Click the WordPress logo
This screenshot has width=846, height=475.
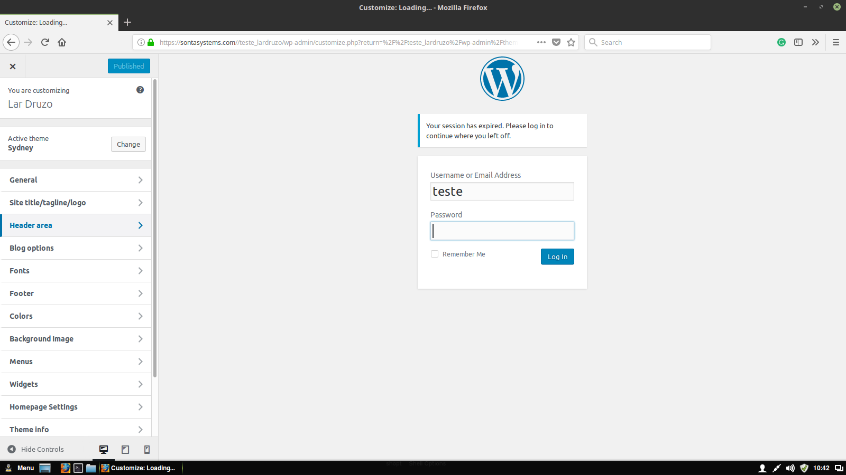click(x=502, y=79)
